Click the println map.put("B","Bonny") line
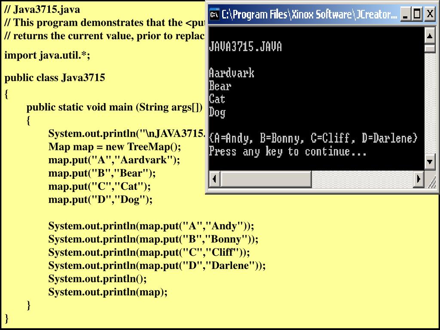Screen dimensions: 440x330 153,239
